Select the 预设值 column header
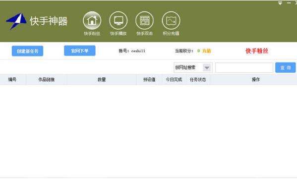Viewport: 297px width, 179px height. coord(149,79)
